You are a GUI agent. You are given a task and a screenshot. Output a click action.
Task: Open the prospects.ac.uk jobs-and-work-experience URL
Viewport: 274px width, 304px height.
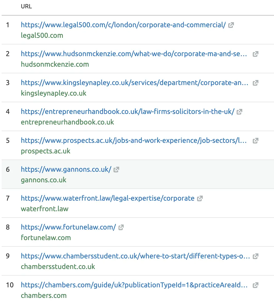click(x=134, y=140)
